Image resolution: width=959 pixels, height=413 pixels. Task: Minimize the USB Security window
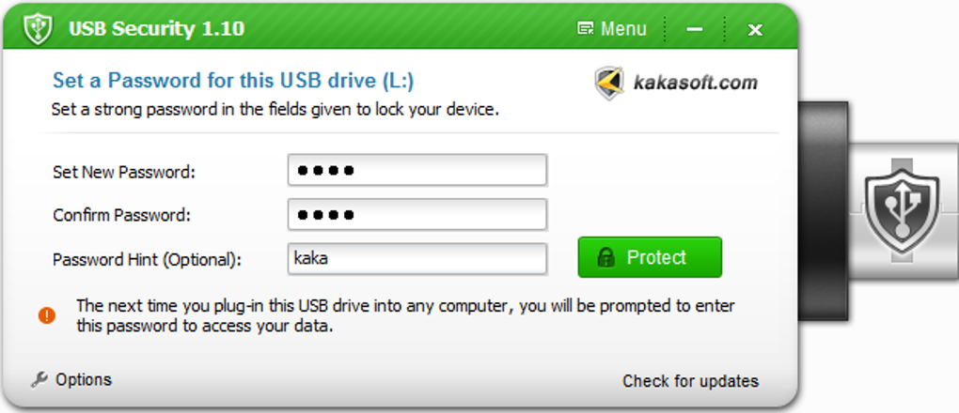pos(695,29)
